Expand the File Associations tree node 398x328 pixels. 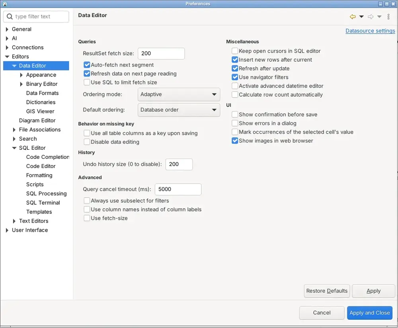pos(14,130)
